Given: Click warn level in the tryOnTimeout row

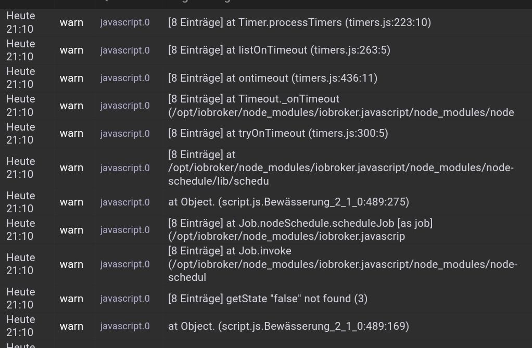Looking at the screenshot, I should pyautogui.click(x=72, y=133).
